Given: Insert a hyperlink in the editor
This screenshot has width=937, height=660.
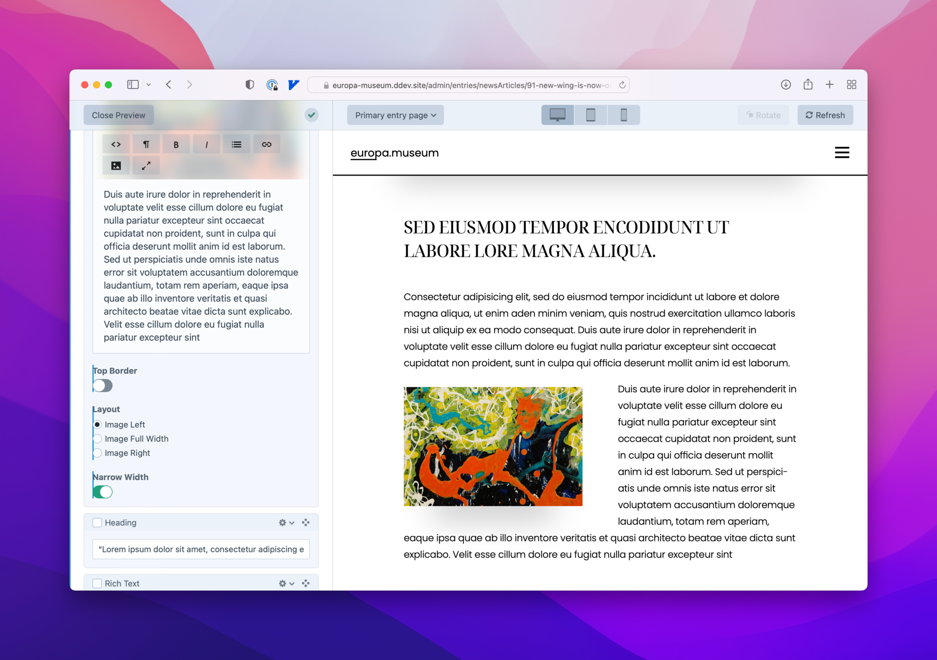Looking at the screenshot, I should click(266, 144).
